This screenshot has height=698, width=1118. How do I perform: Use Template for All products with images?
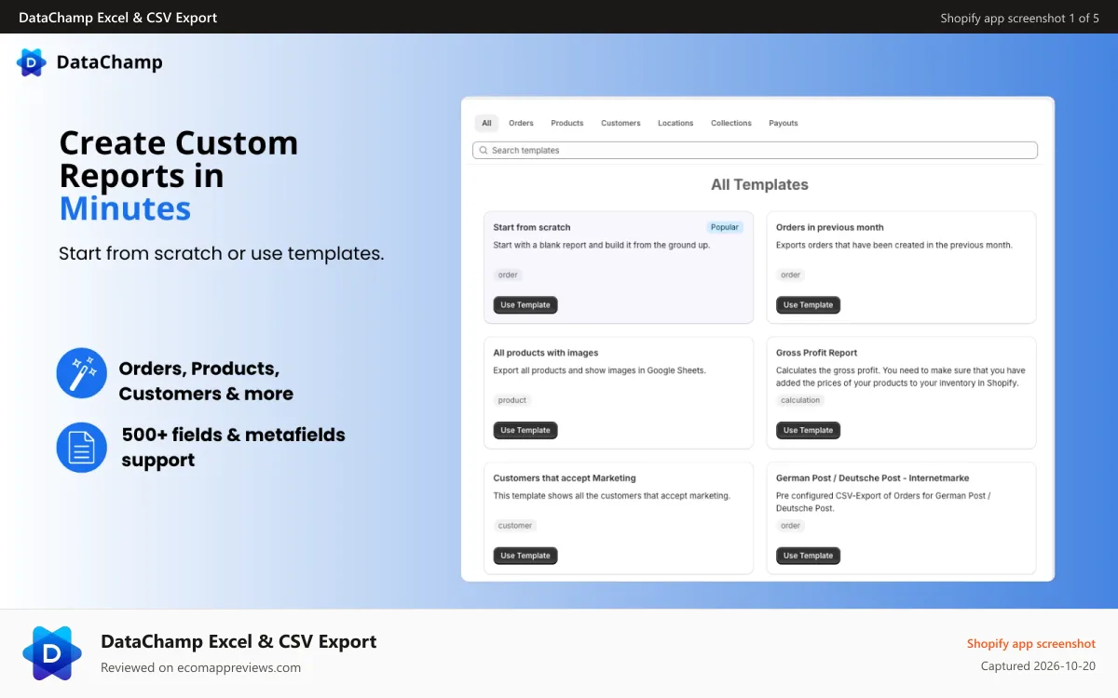(525, 430)
